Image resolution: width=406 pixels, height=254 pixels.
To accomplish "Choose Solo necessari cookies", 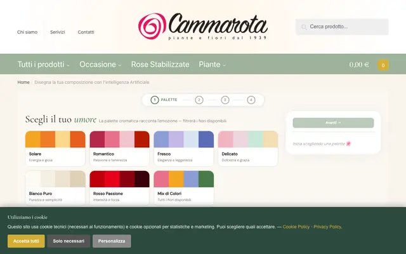I will point(69,241).
